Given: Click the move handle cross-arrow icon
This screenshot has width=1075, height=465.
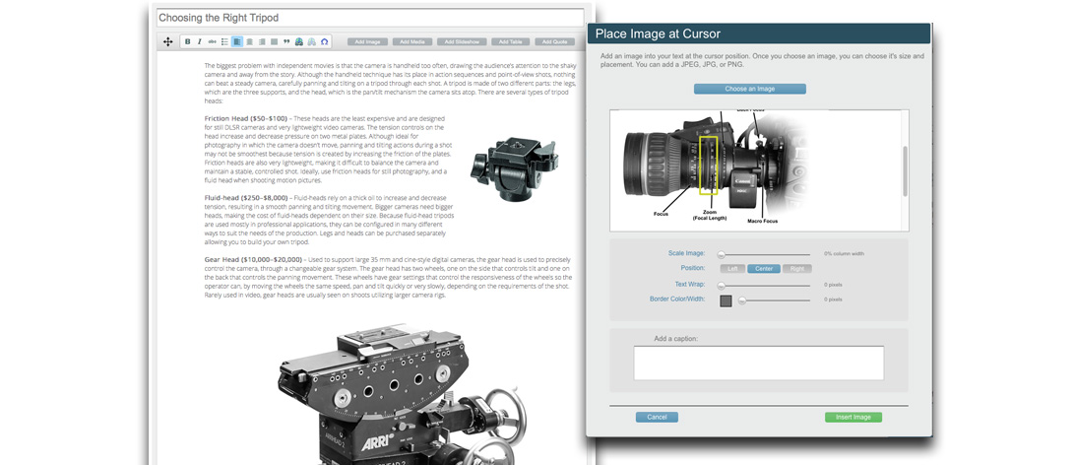Looking at the screenshot, I should pos(167,42).
